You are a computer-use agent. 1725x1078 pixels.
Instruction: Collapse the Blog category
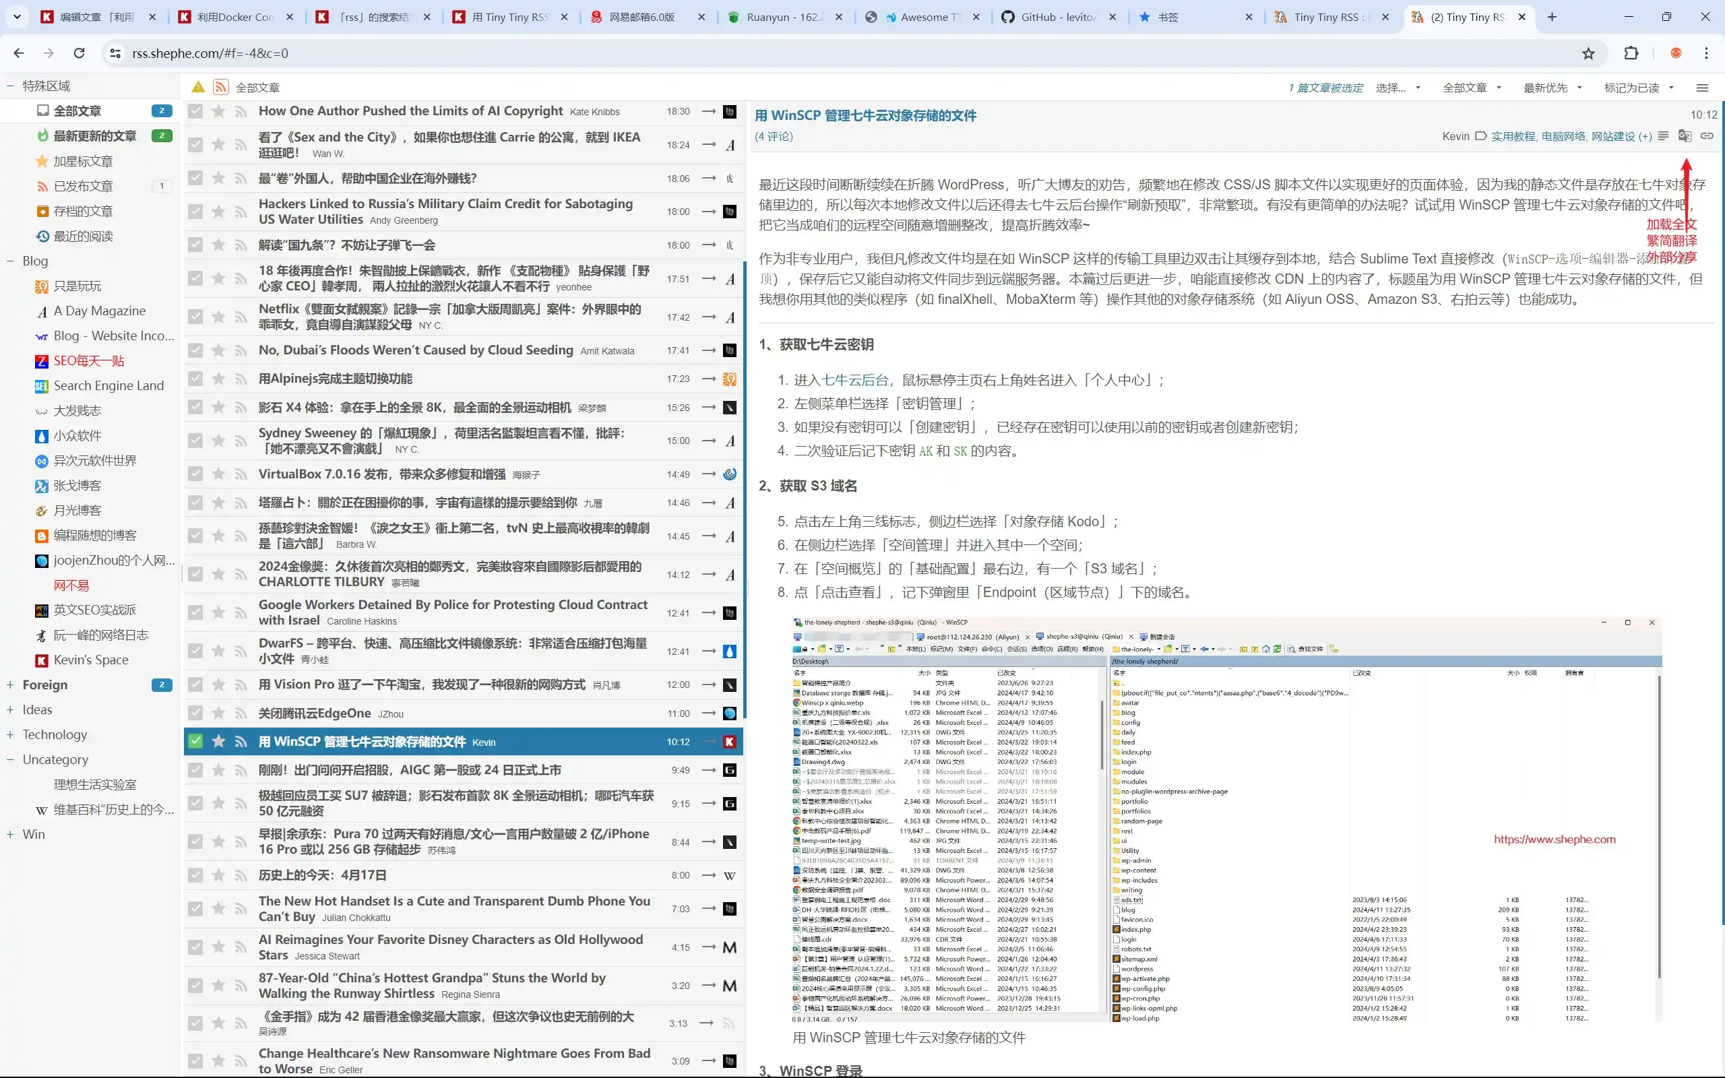click(x=11, y=261)
